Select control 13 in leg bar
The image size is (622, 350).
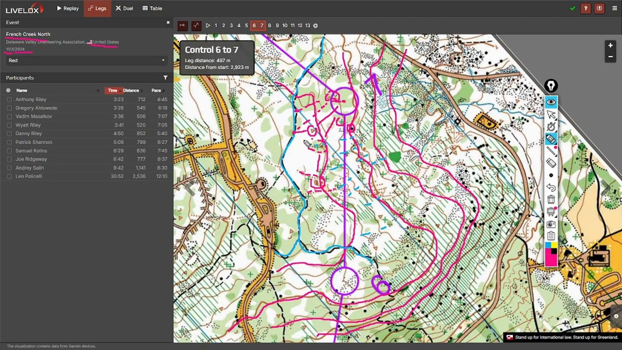pos(308,26)
